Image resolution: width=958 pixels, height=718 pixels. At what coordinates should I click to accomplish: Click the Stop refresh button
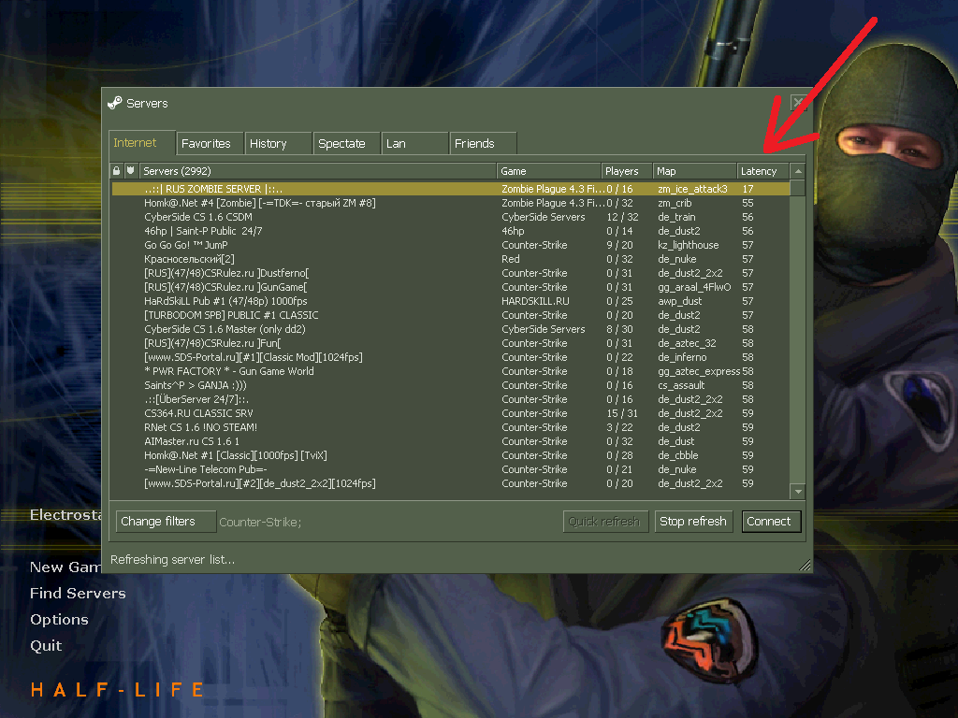693,522
